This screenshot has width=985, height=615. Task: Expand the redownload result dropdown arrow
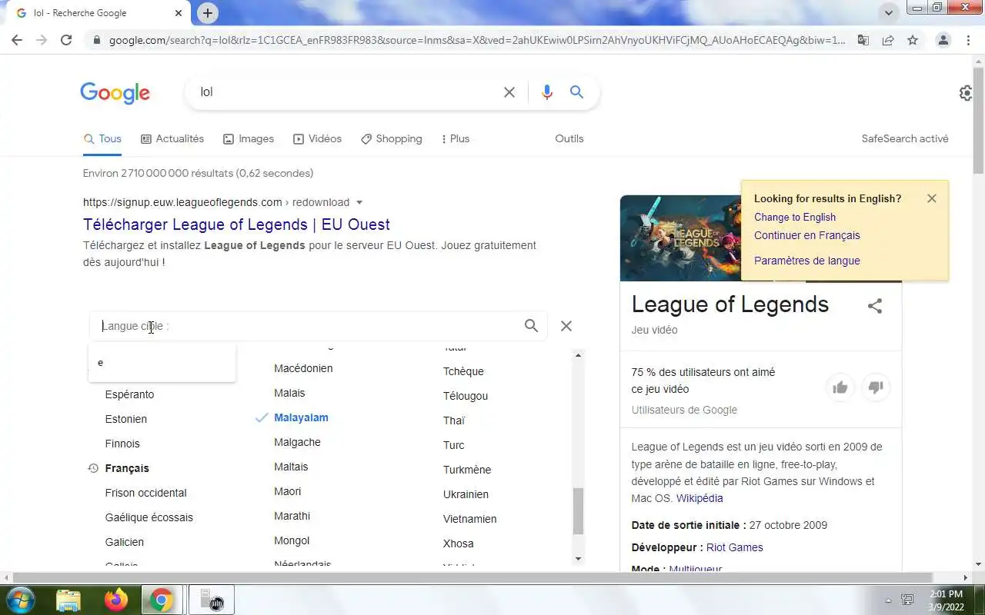coord(359,203)
